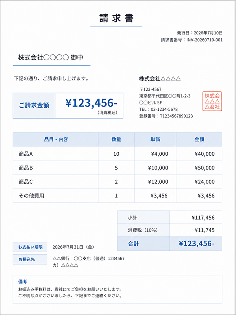Click quantity 5 in 商品B row
Screen dimensions: 236x315
point(116,168)
